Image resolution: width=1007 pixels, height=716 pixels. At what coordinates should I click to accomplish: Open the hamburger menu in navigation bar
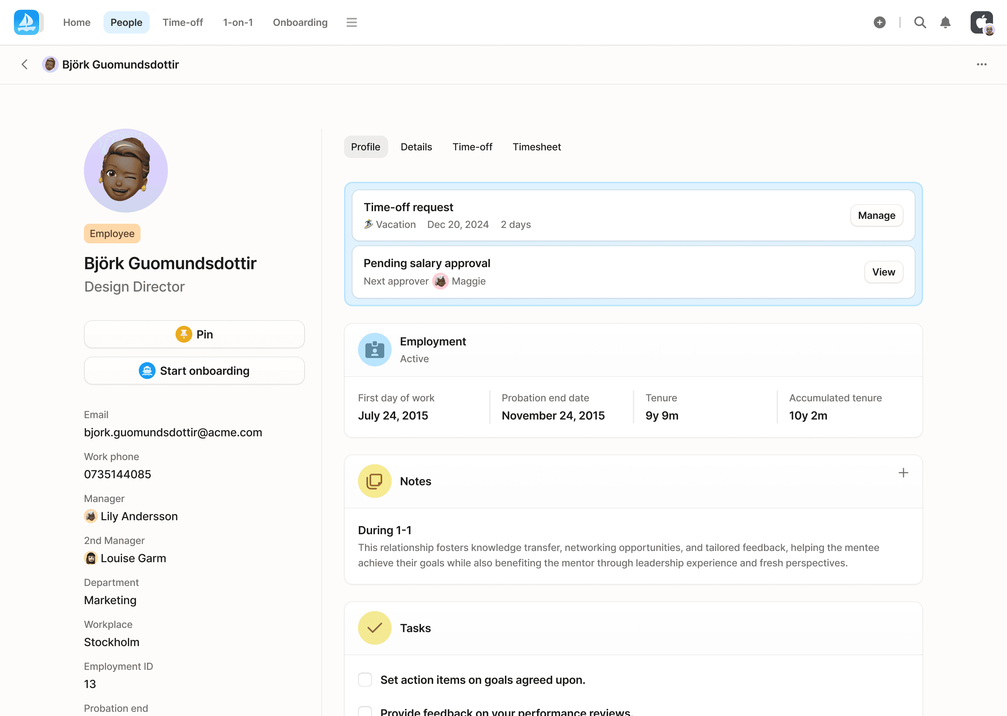351,22
